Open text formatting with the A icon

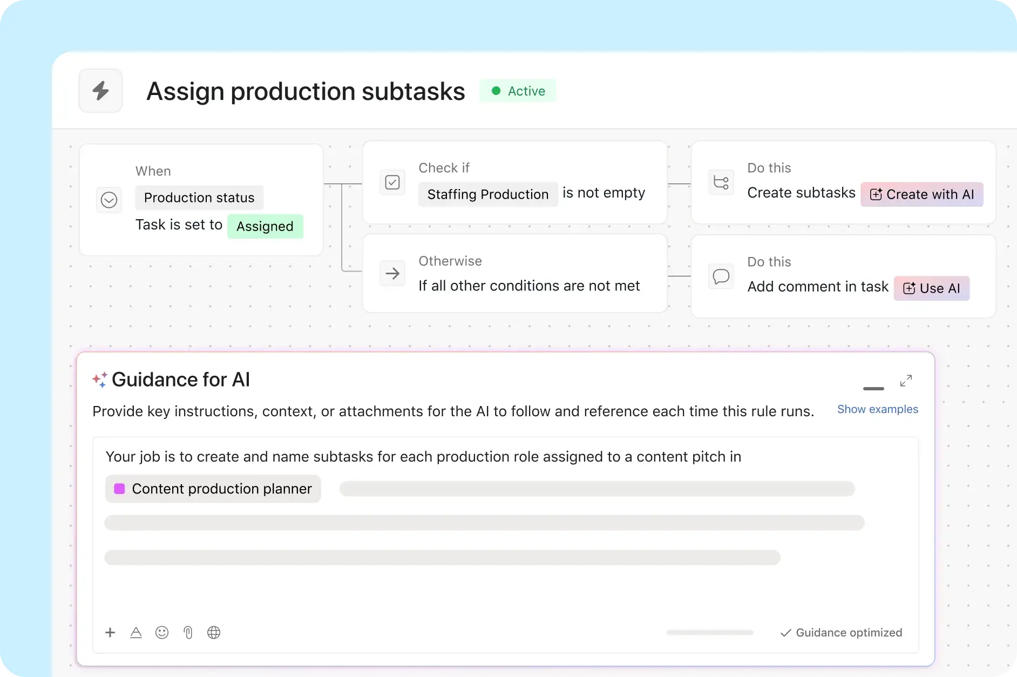pyautogui.click(x=136, y=632)
